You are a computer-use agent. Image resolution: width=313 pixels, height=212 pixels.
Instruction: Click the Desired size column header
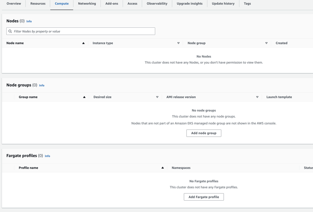[103, 97]
